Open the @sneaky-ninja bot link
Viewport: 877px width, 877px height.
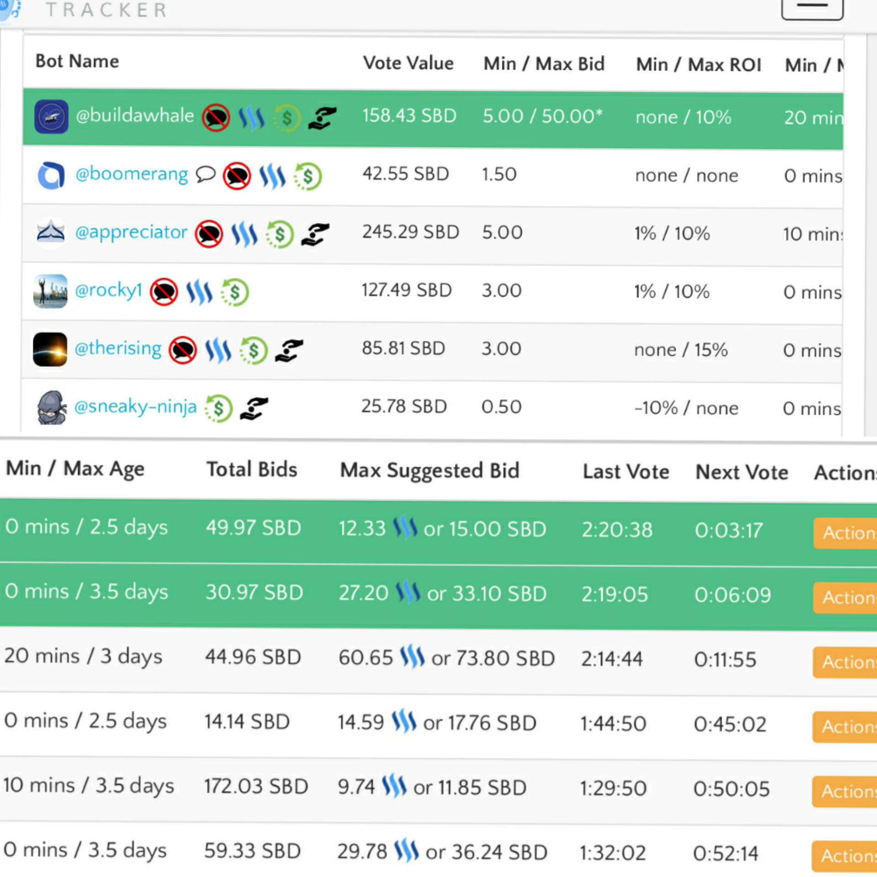click(135, 406)
